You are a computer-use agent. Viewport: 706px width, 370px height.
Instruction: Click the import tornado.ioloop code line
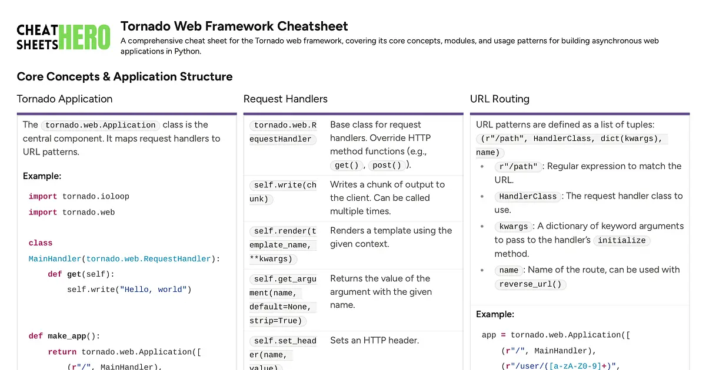click(78, 196)
